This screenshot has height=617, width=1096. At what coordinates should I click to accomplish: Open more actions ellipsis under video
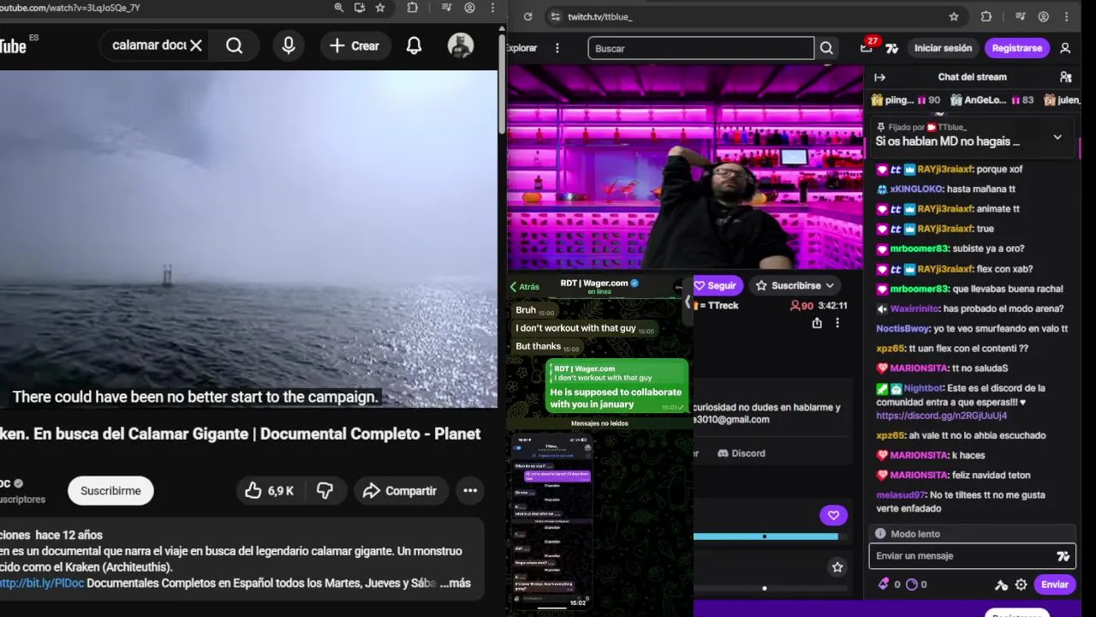click(470, 490)
